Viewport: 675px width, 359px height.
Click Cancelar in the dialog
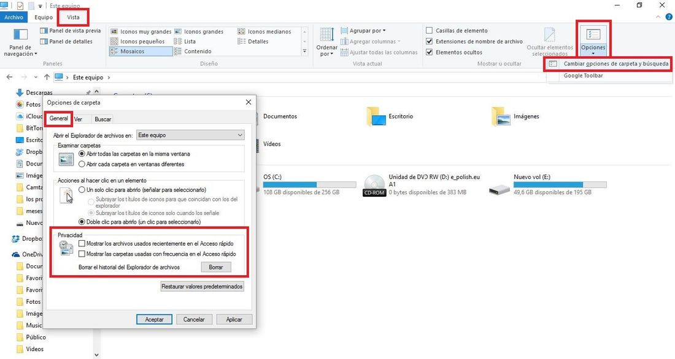[194, 319]
